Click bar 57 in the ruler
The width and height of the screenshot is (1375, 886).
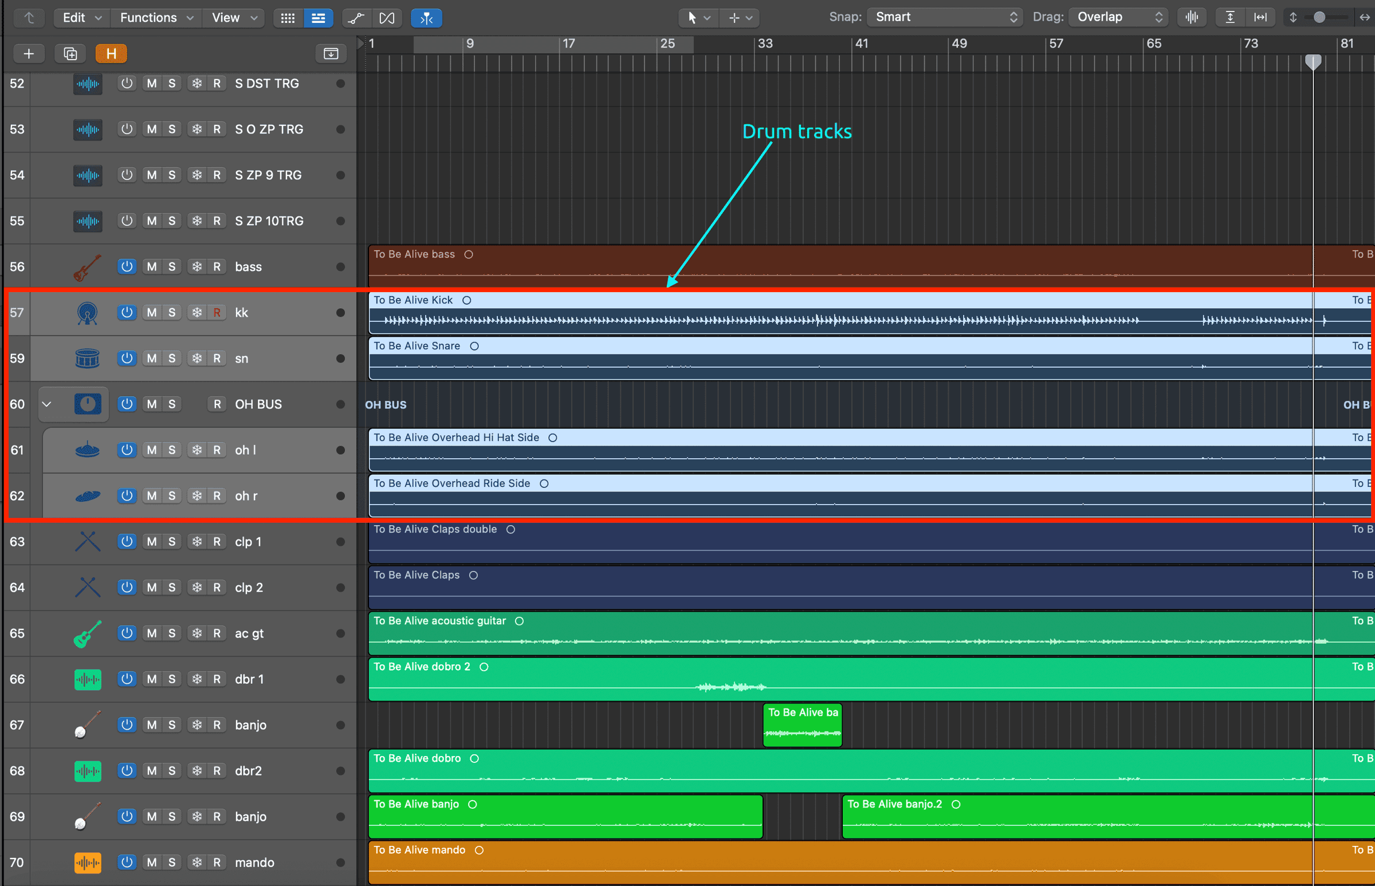click(1055, 44)
